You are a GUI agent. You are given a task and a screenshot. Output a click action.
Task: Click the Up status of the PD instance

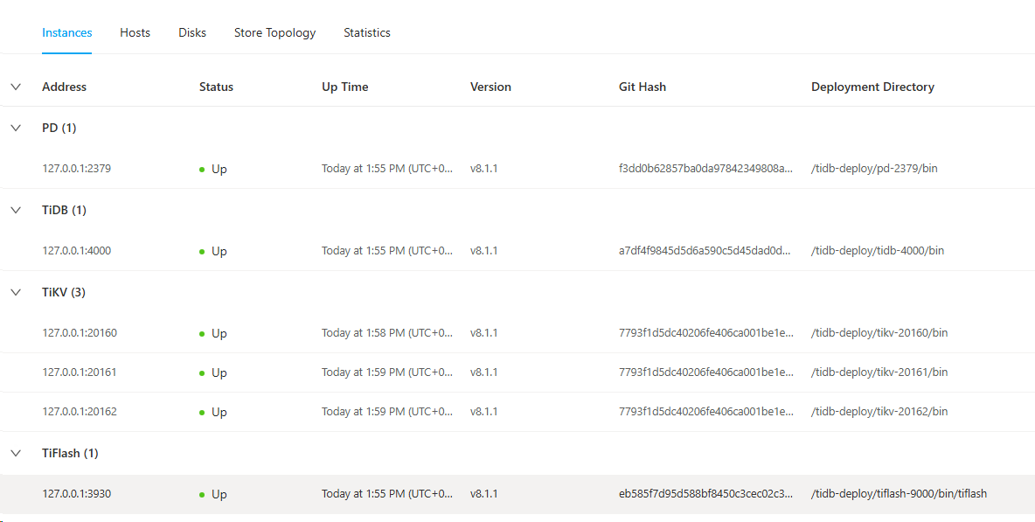pyautogui.click(x=219, y=169)
